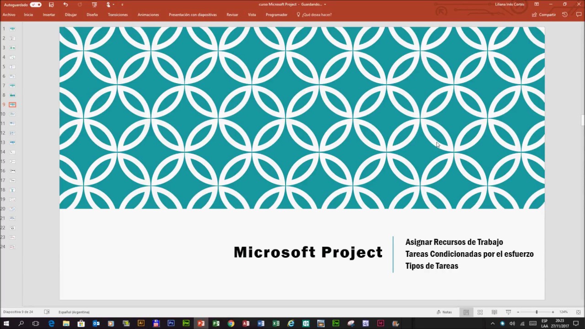This screenshot has height=329, width=585.
Task: Select the Programador tab
Action: tap(277, 15)
